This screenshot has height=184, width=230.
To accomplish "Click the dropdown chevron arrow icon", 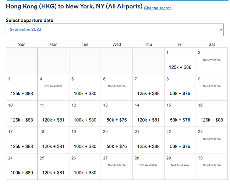I will (220, 30).
